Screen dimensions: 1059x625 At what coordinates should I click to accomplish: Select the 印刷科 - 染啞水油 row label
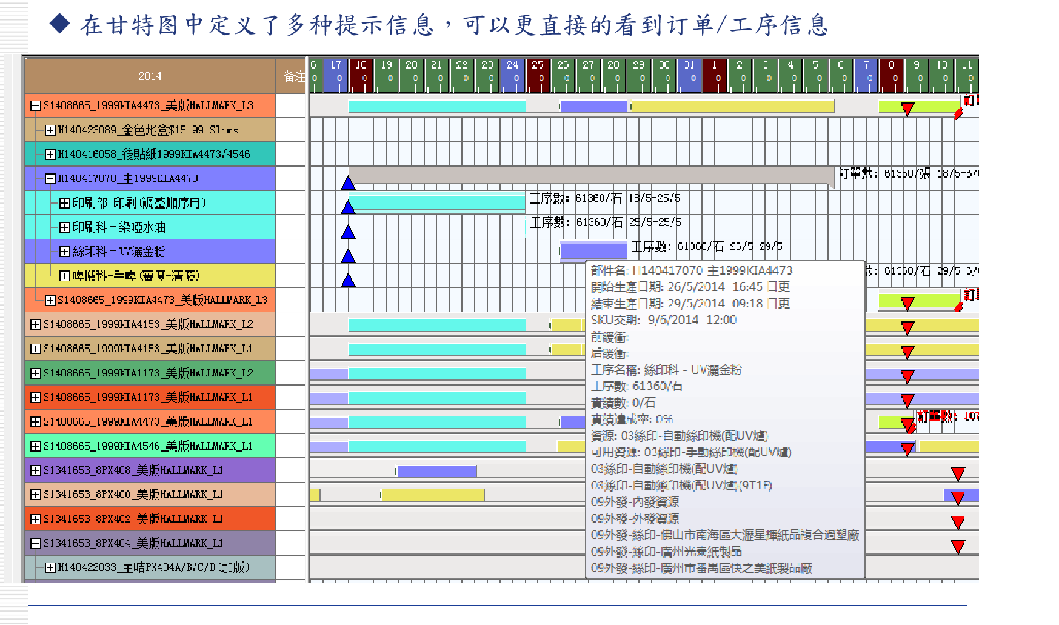click(x=119, y=227)
